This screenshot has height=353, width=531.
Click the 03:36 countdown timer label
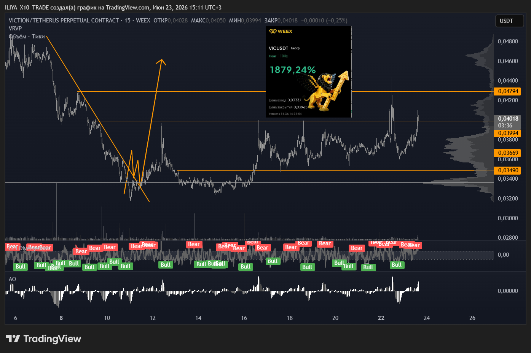(x=505, y=126)
